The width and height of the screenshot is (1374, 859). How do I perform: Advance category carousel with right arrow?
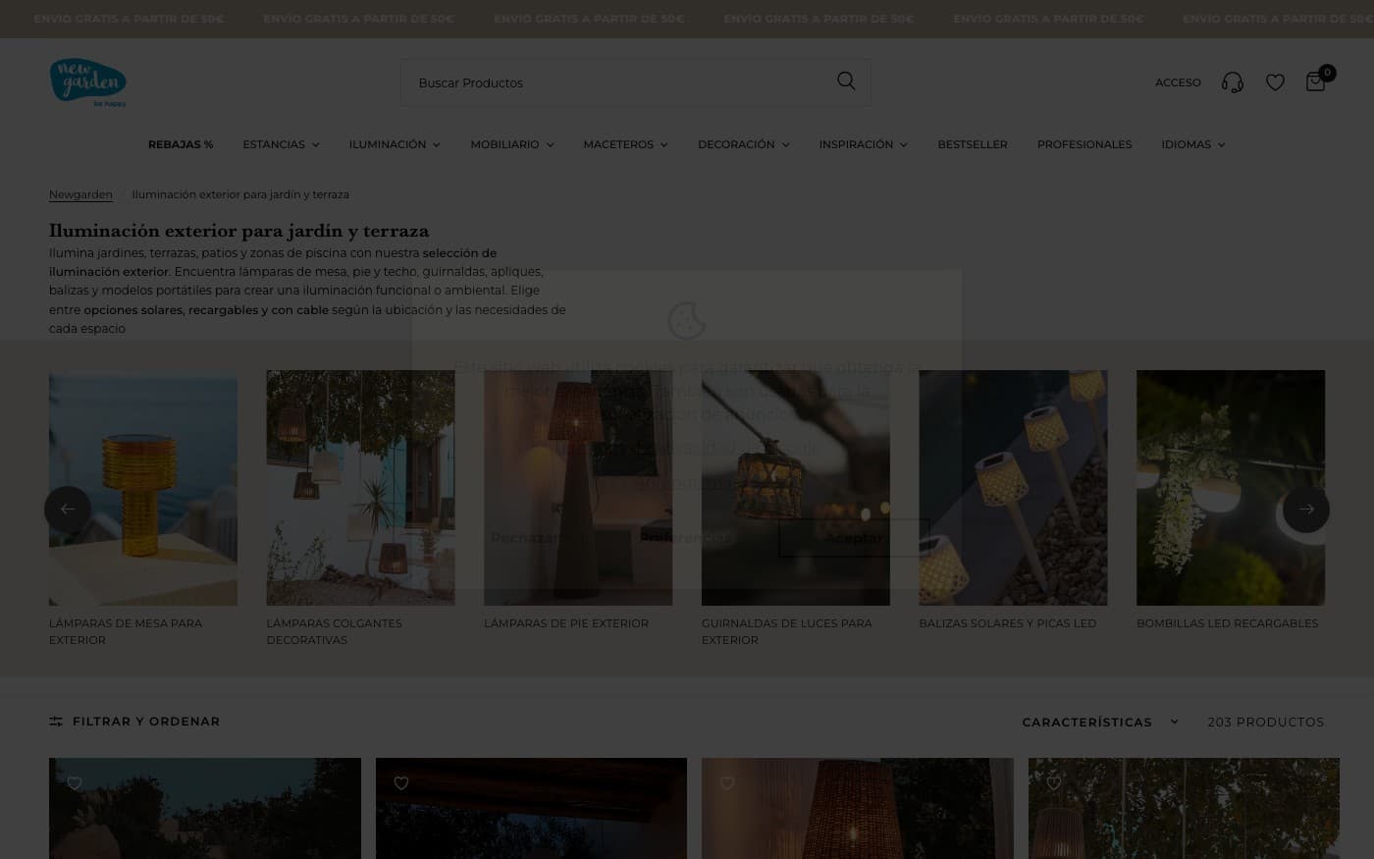point(1306,510)
